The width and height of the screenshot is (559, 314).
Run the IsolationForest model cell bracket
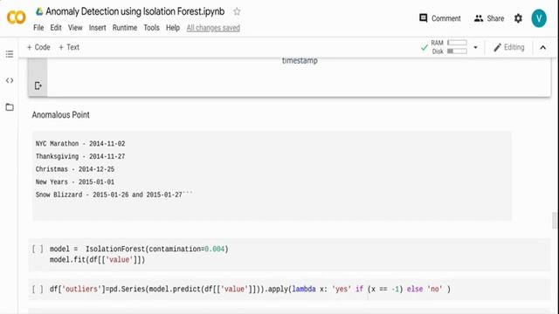(38, 249)
